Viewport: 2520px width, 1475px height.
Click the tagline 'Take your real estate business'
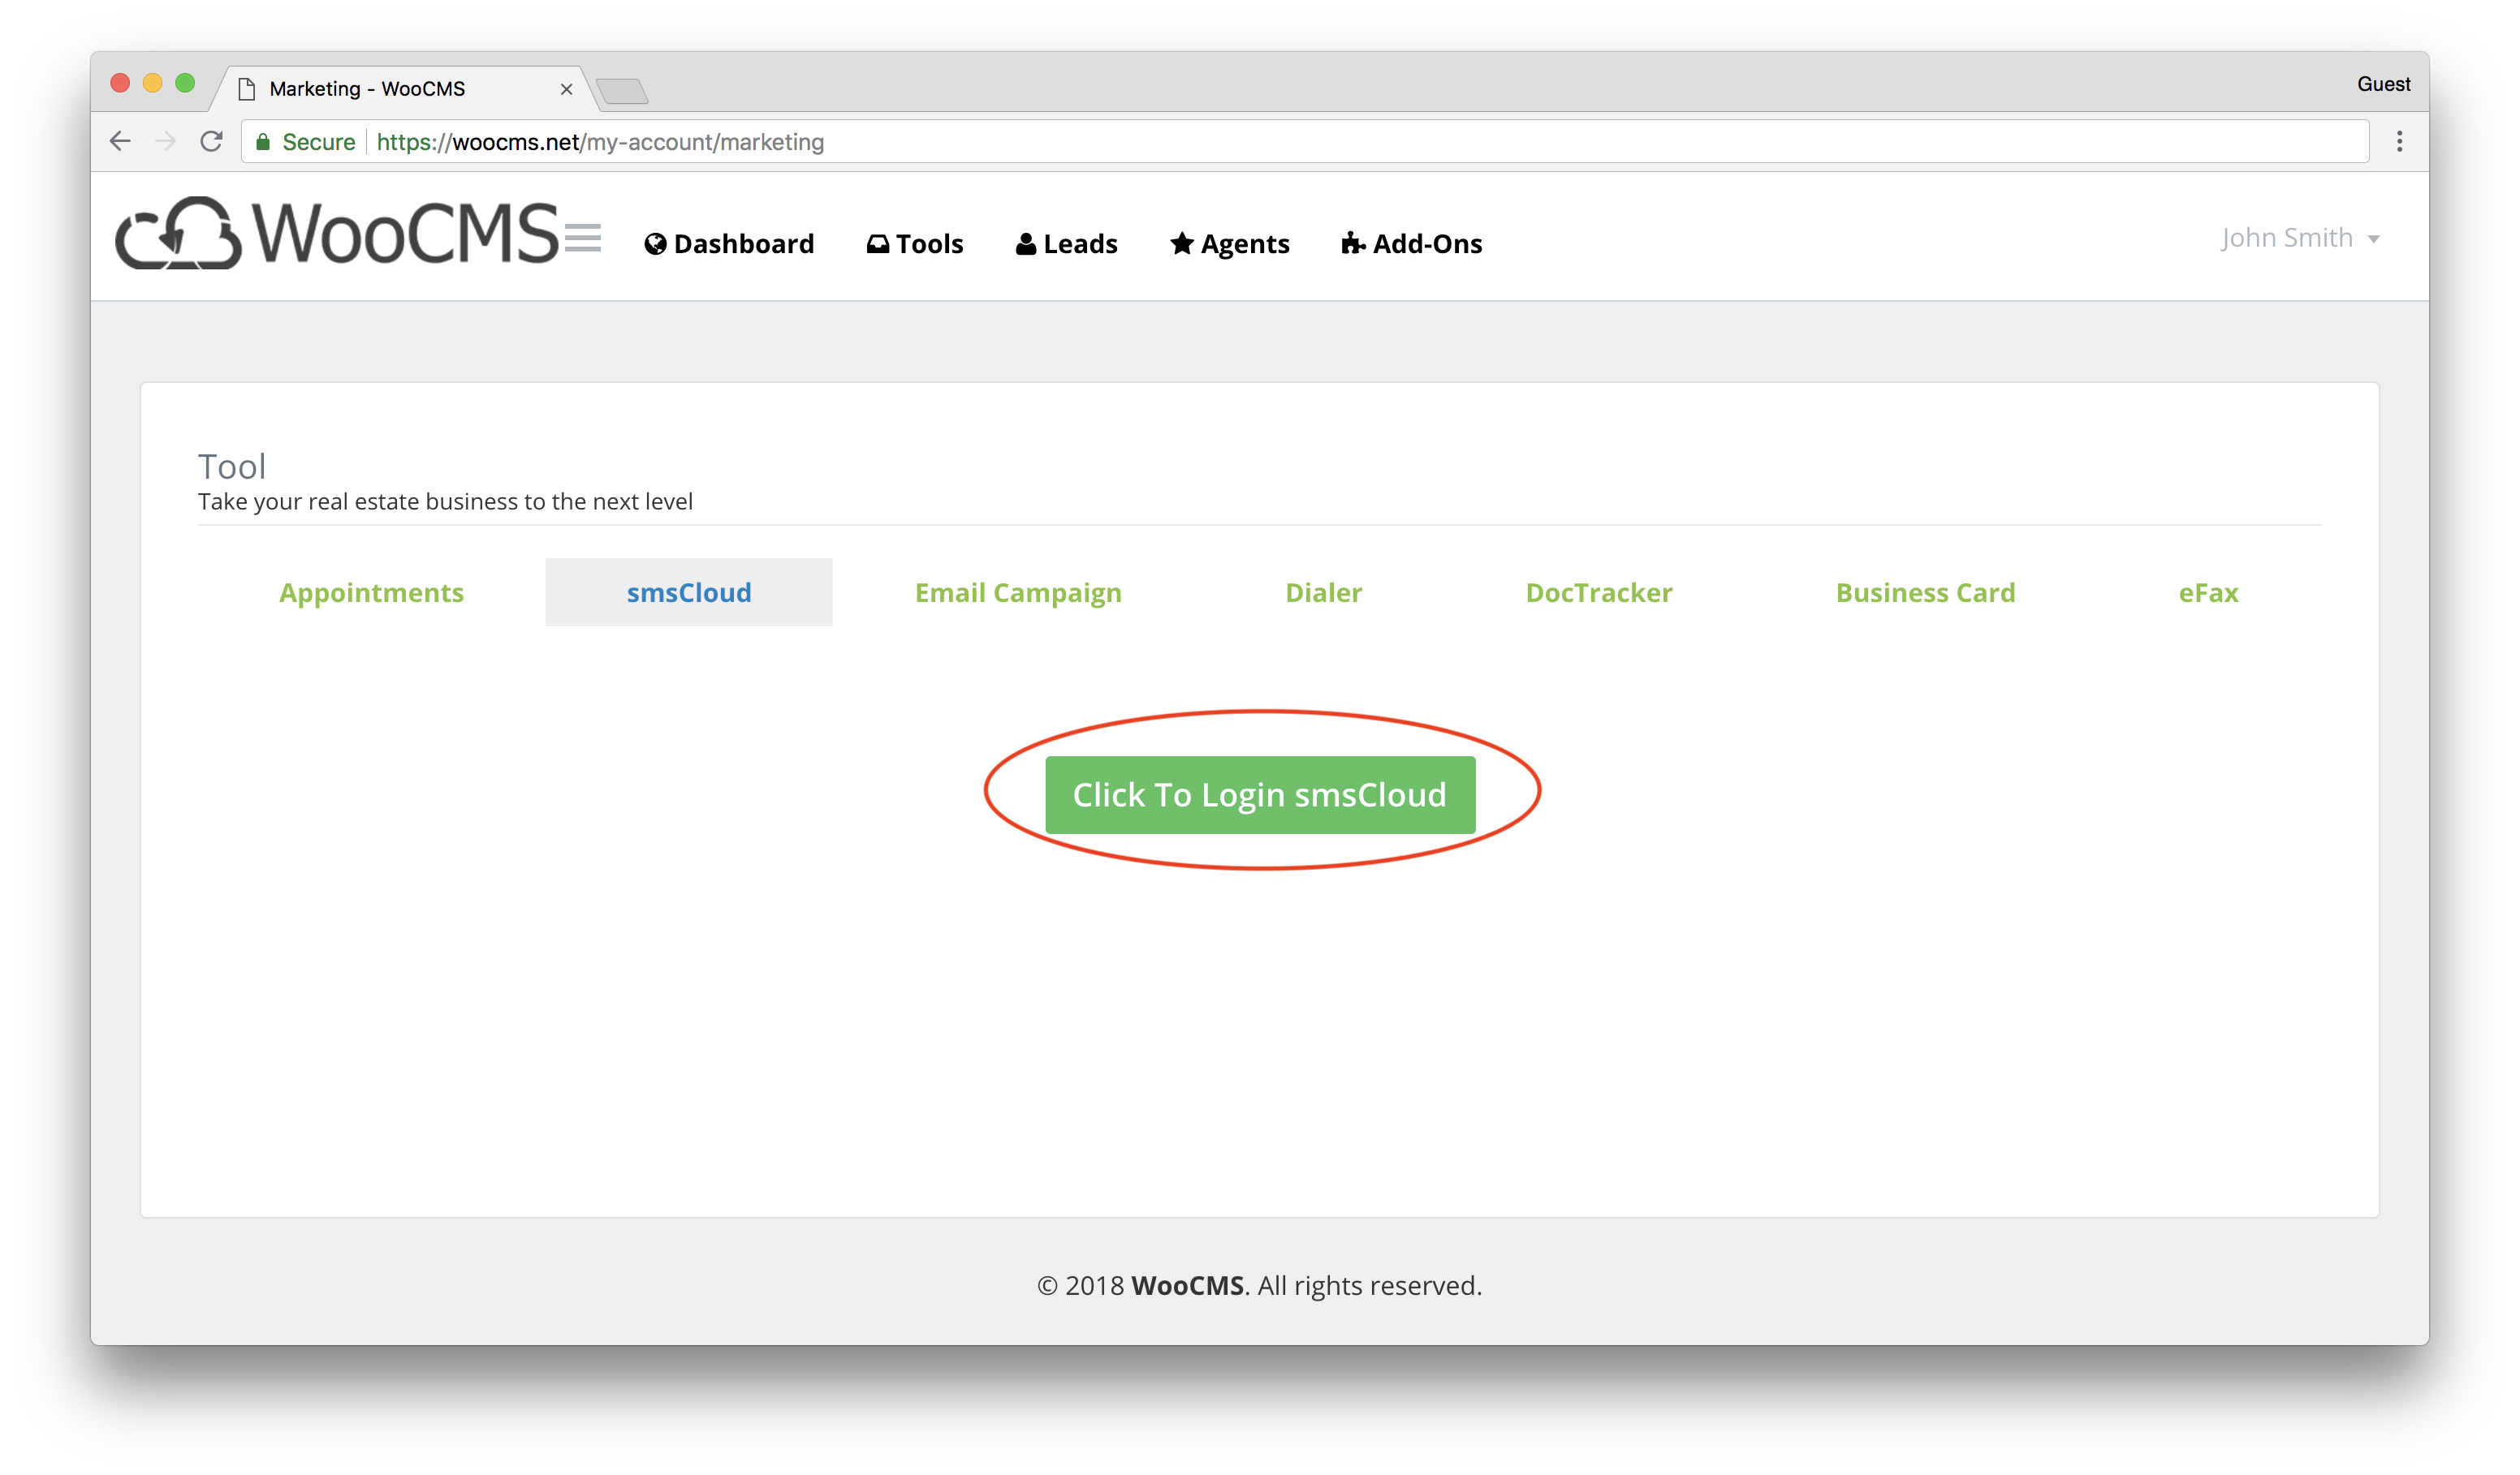click(445, 501)
